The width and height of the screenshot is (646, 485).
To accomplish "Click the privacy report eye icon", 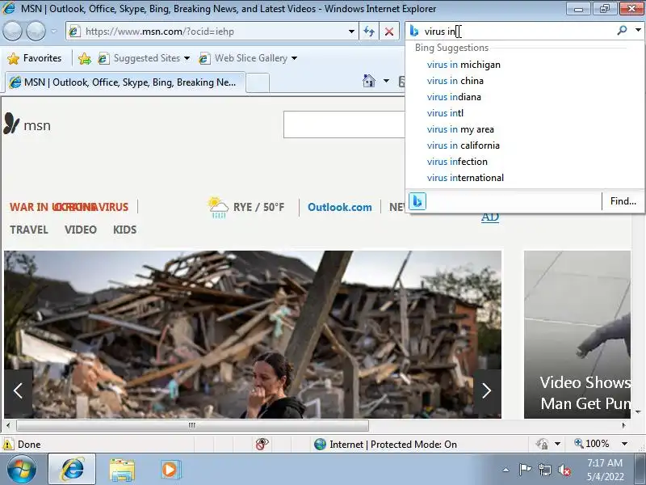I will pos(262,444).
